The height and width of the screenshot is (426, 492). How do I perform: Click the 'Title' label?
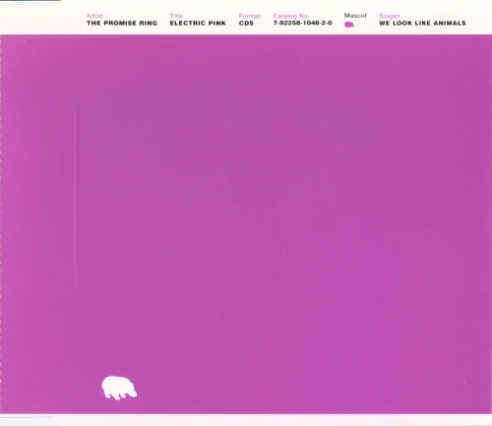[x=176, y=16]
